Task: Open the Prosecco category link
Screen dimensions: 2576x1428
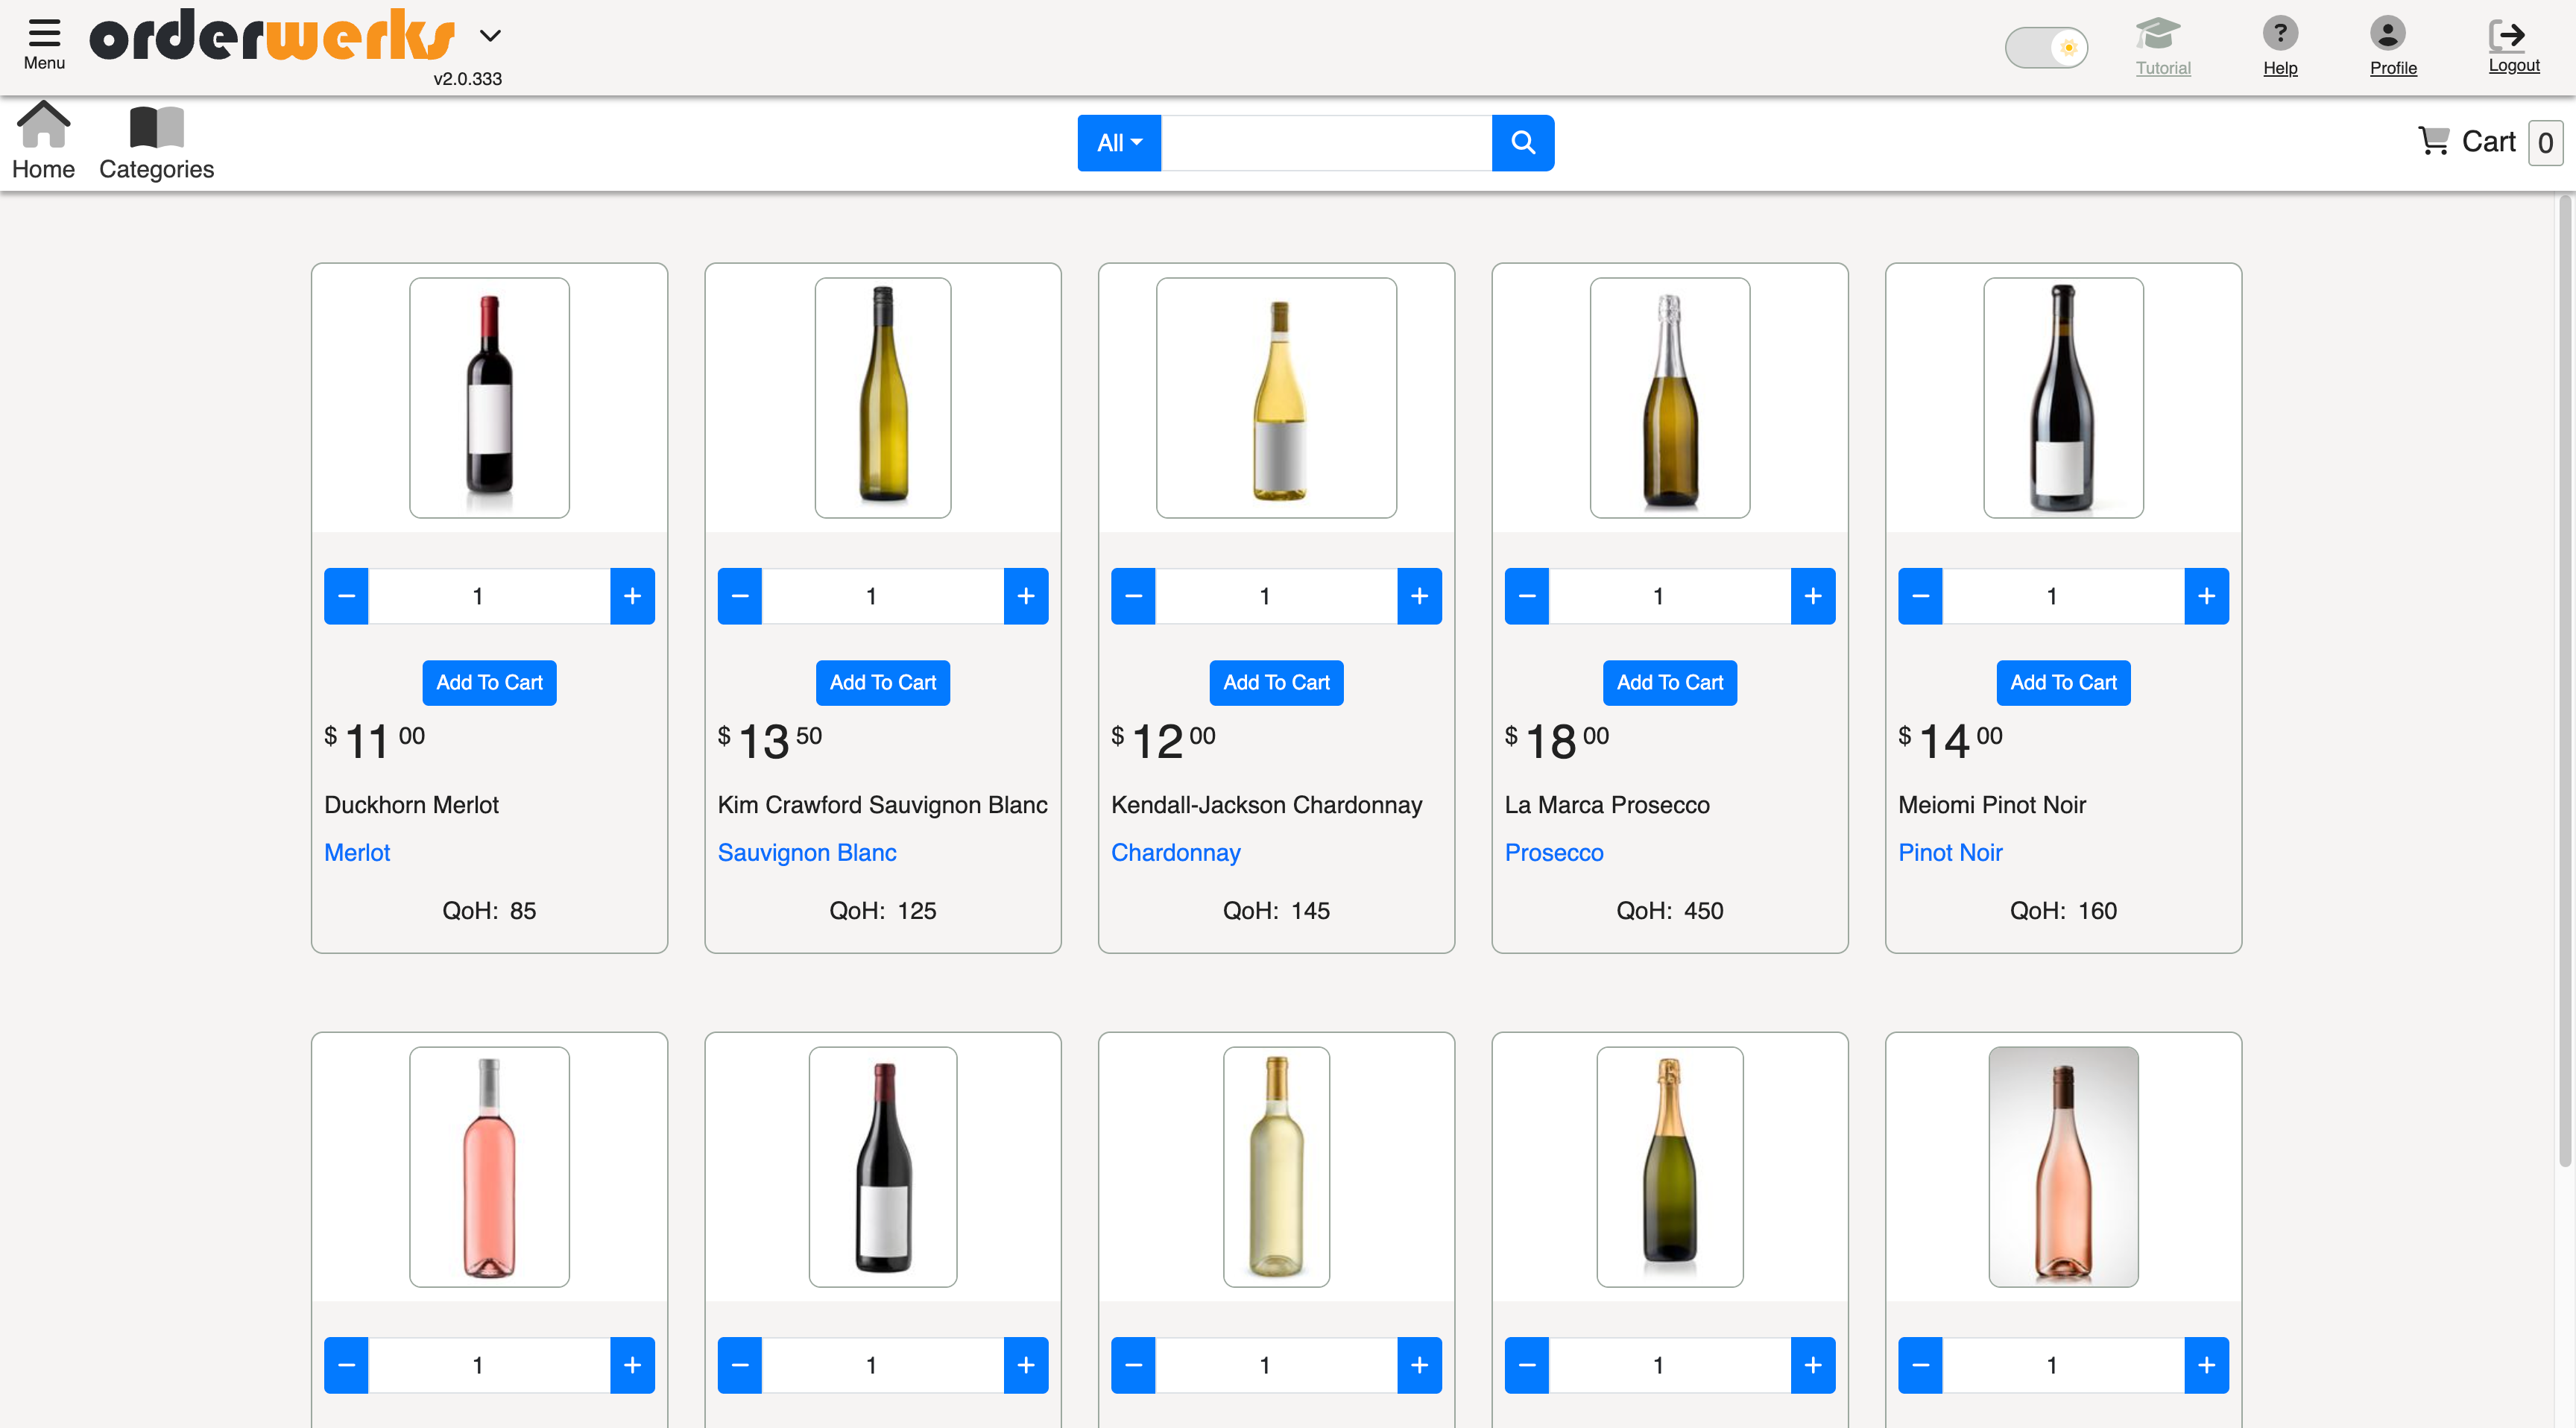Action: pos(1553,852)
